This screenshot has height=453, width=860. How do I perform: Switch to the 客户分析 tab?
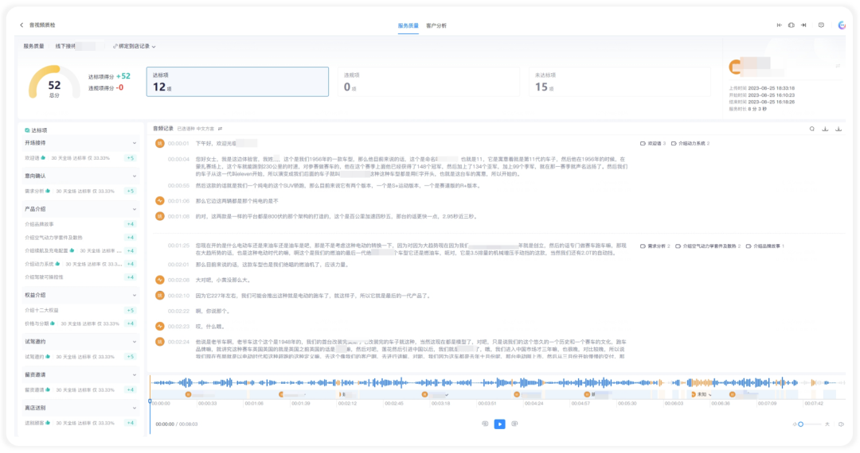click(436, 25)
